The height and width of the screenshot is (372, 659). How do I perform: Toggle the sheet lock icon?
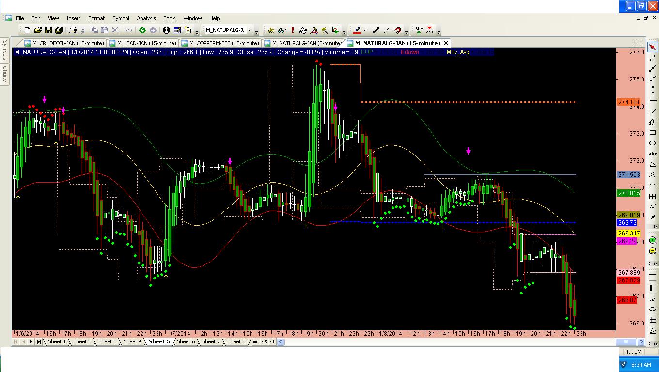255,341
